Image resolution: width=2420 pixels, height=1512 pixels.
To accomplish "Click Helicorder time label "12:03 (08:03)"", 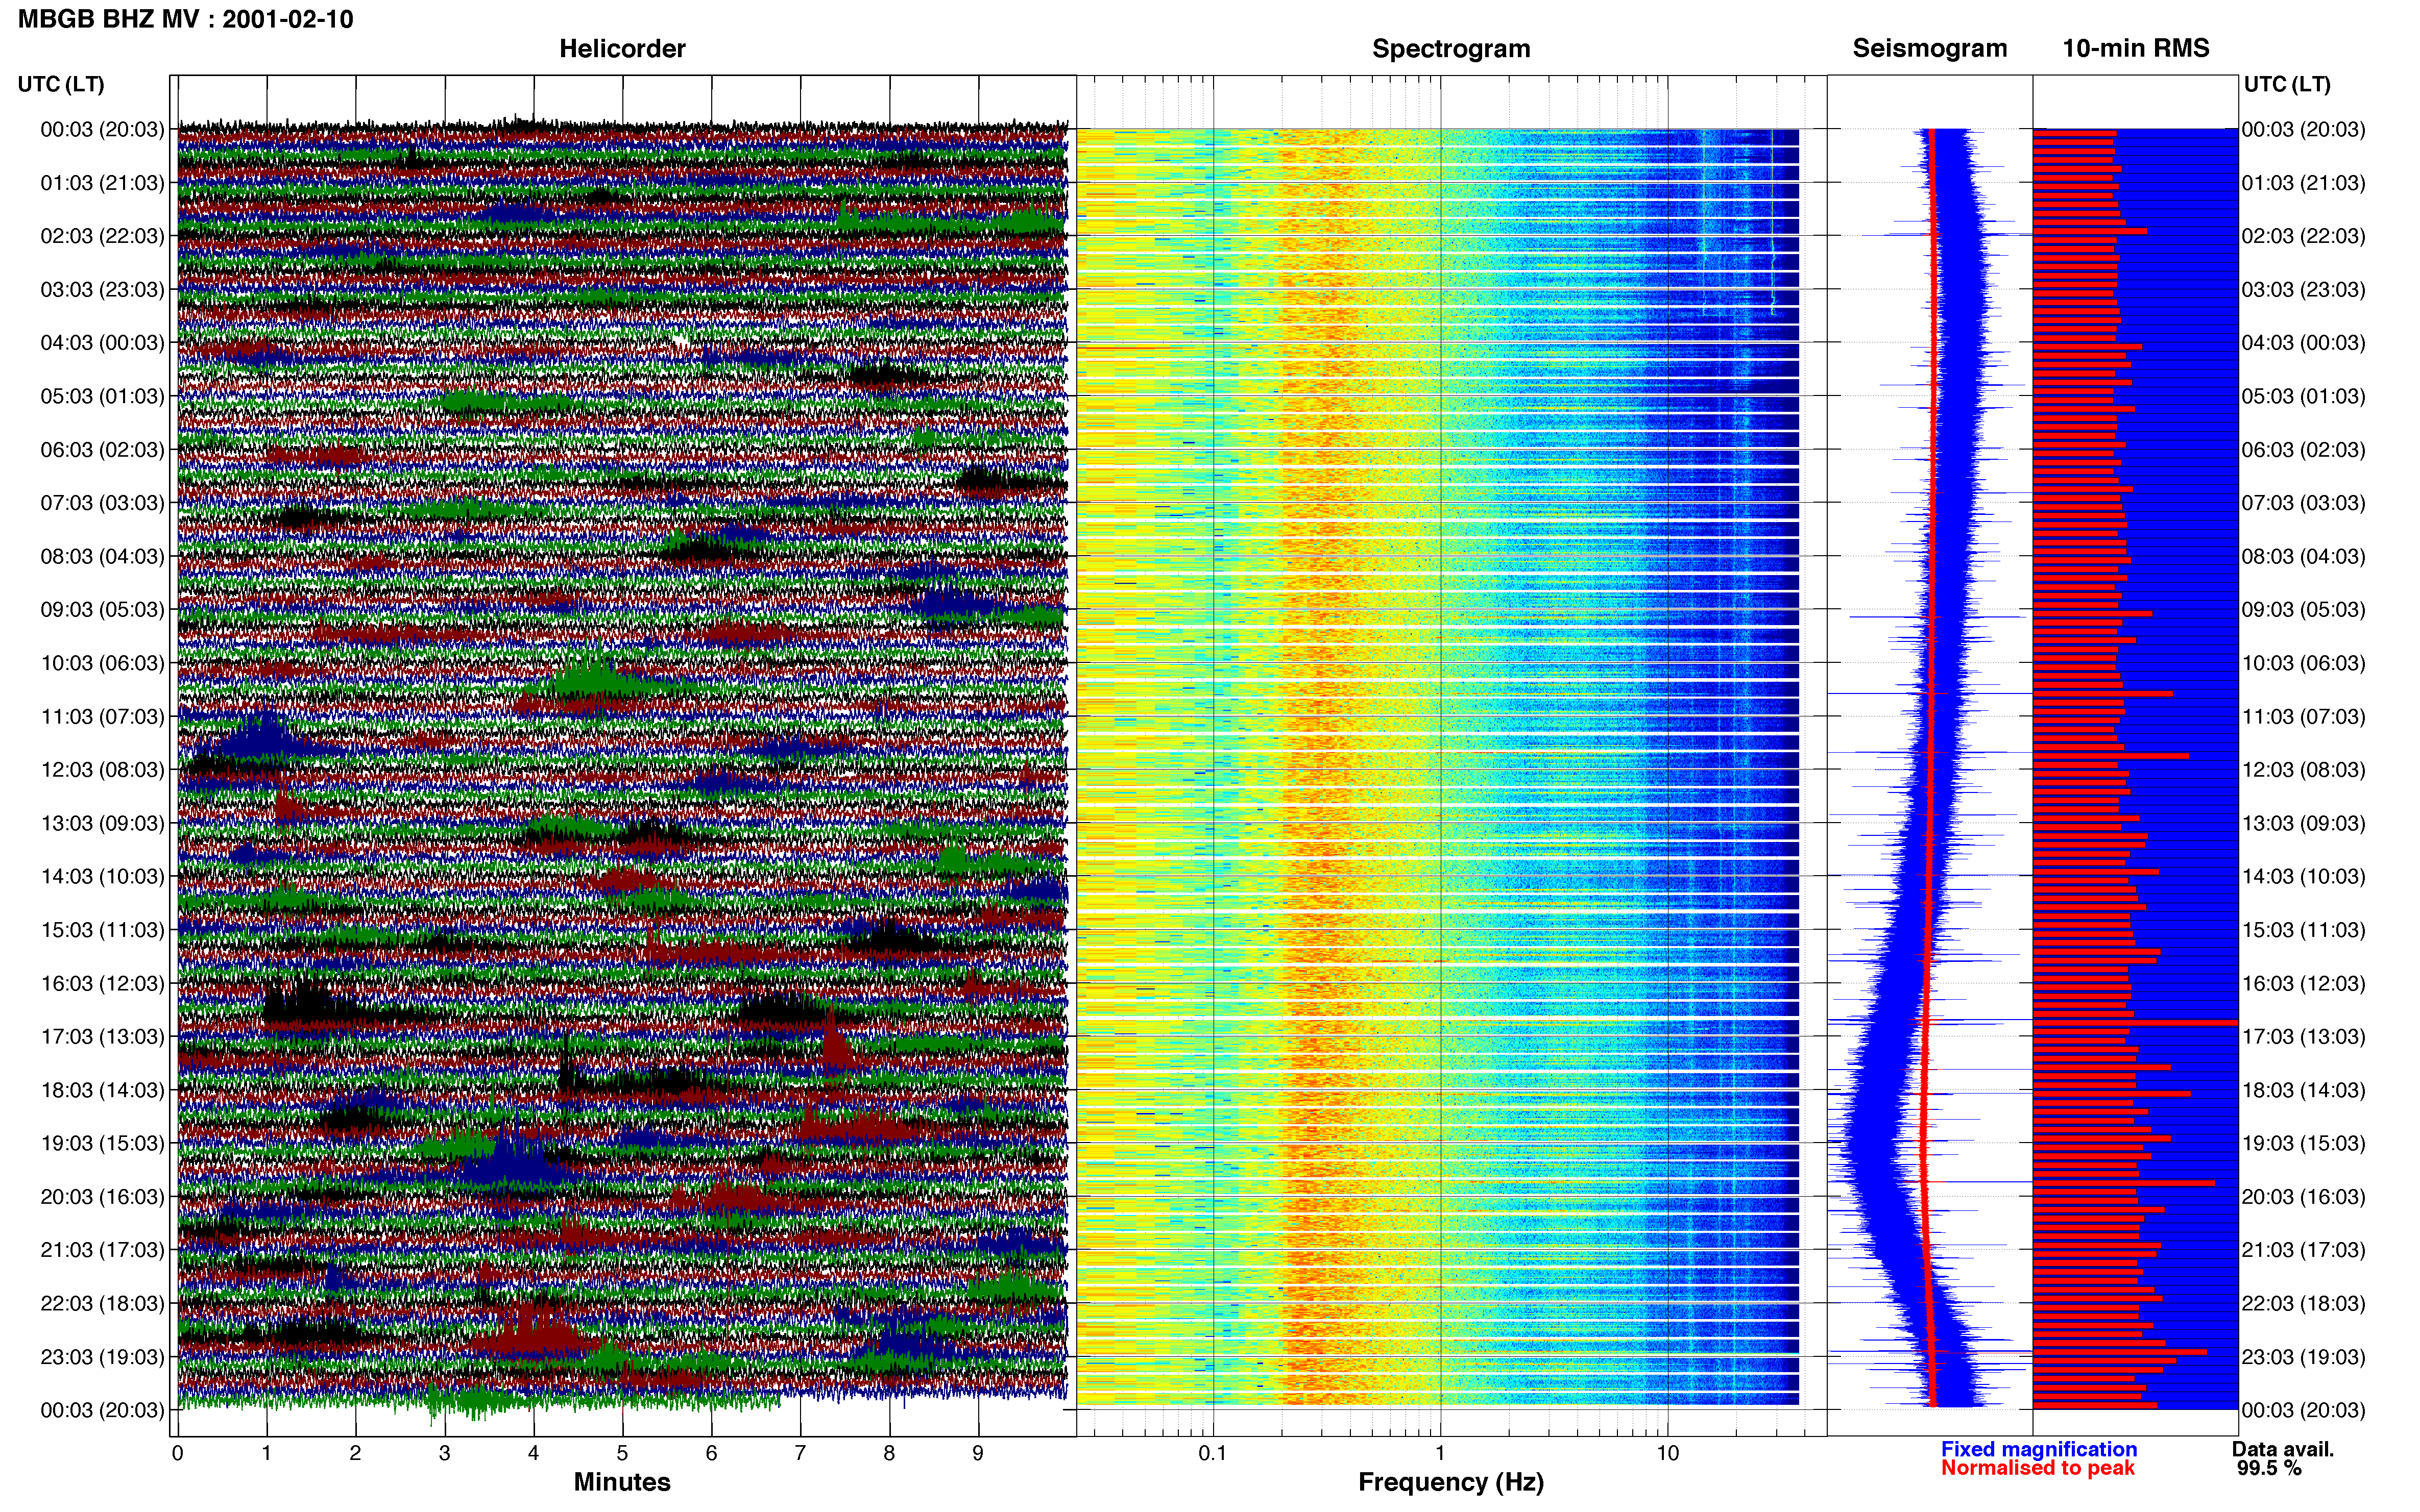I will coord(102,770).
